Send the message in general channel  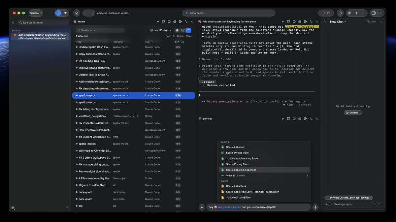click(315, 207)
